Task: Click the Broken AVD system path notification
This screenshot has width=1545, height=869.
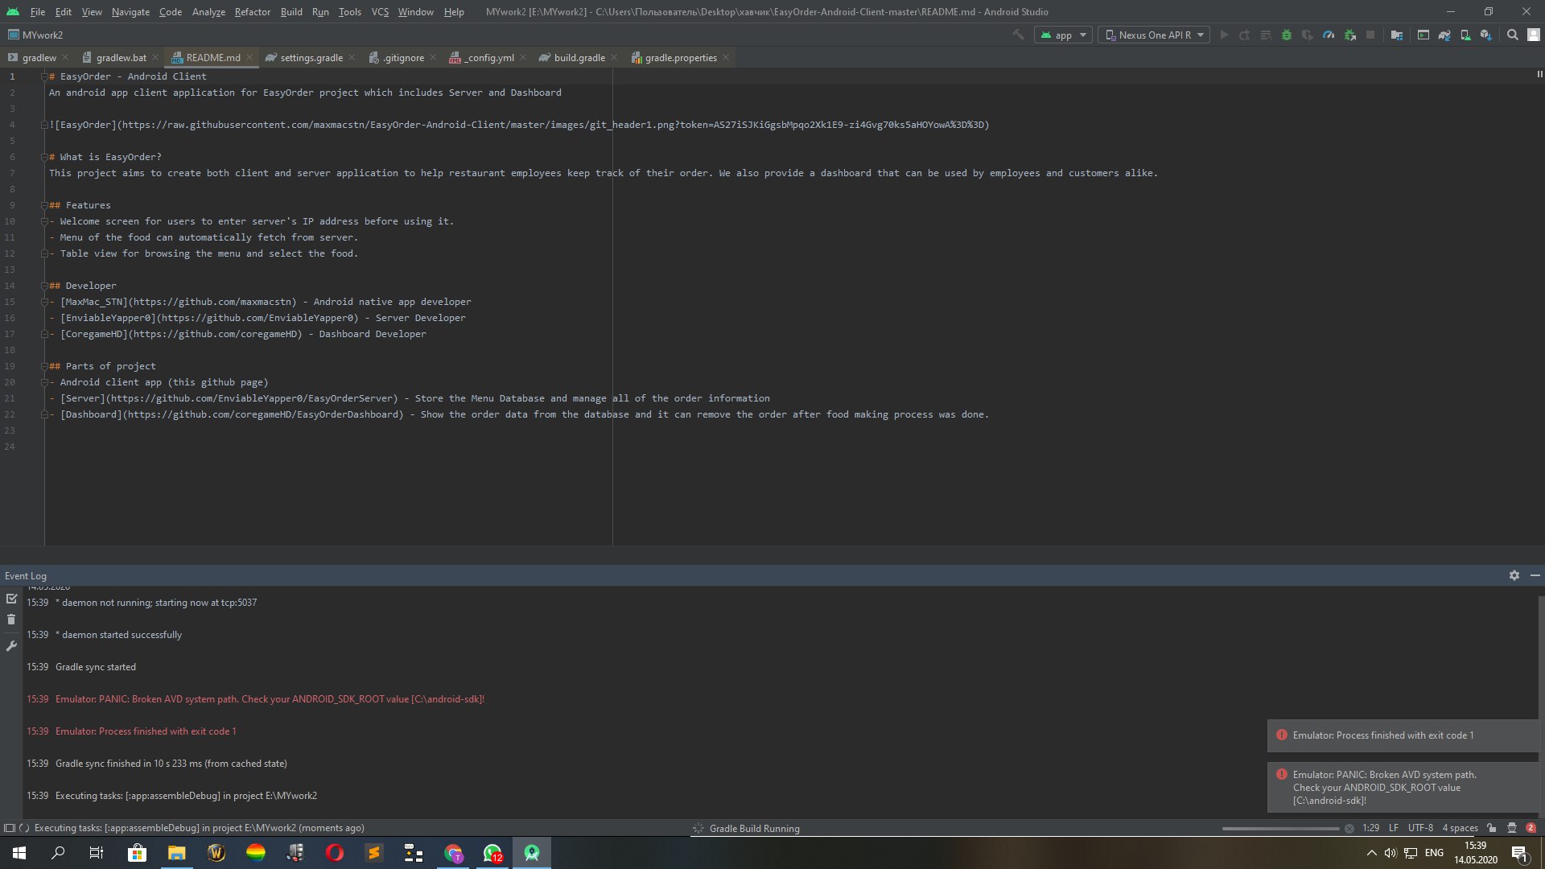Action: pos(1403,787)
